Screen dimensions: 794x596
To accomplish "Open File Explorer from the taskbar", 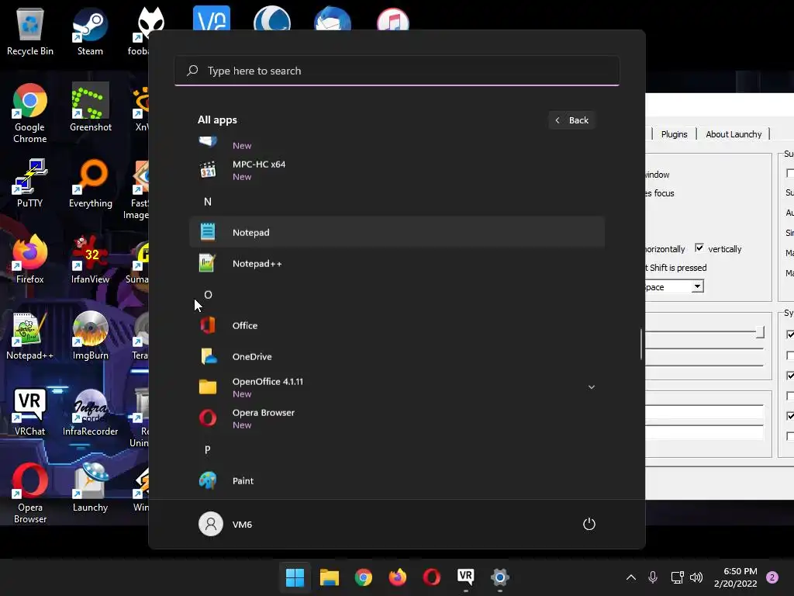I will [x=329, y=577].
